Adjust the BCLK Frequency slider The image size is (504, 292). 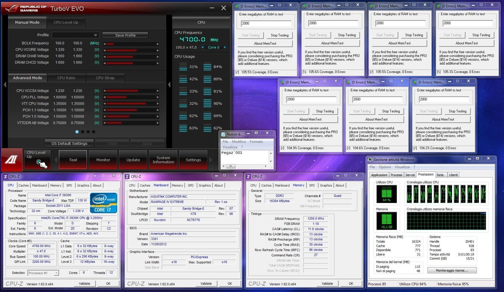click(131, 44)
